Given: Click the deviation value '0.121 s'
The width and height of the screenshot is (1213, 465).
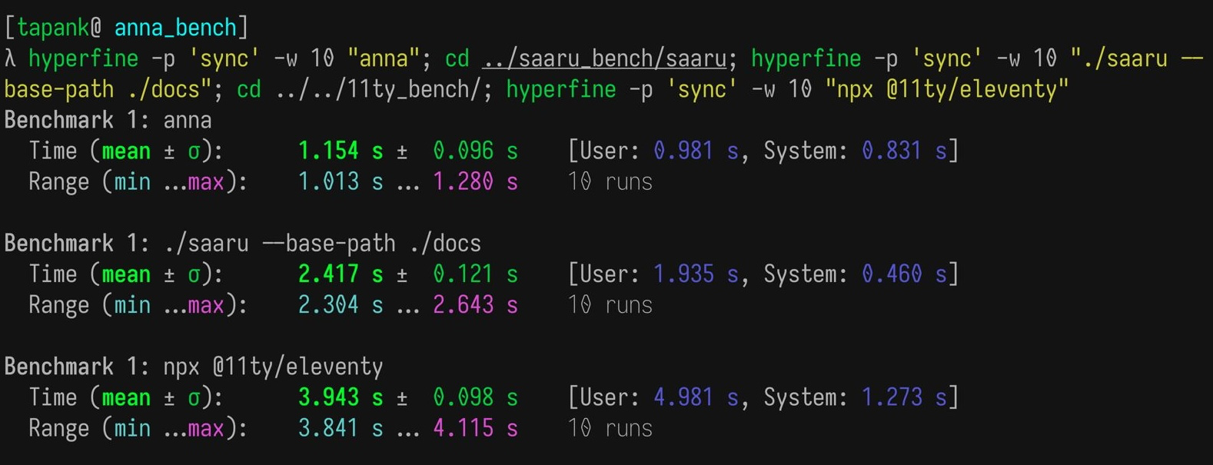Looking at the screenshot, I should (475, 274).
